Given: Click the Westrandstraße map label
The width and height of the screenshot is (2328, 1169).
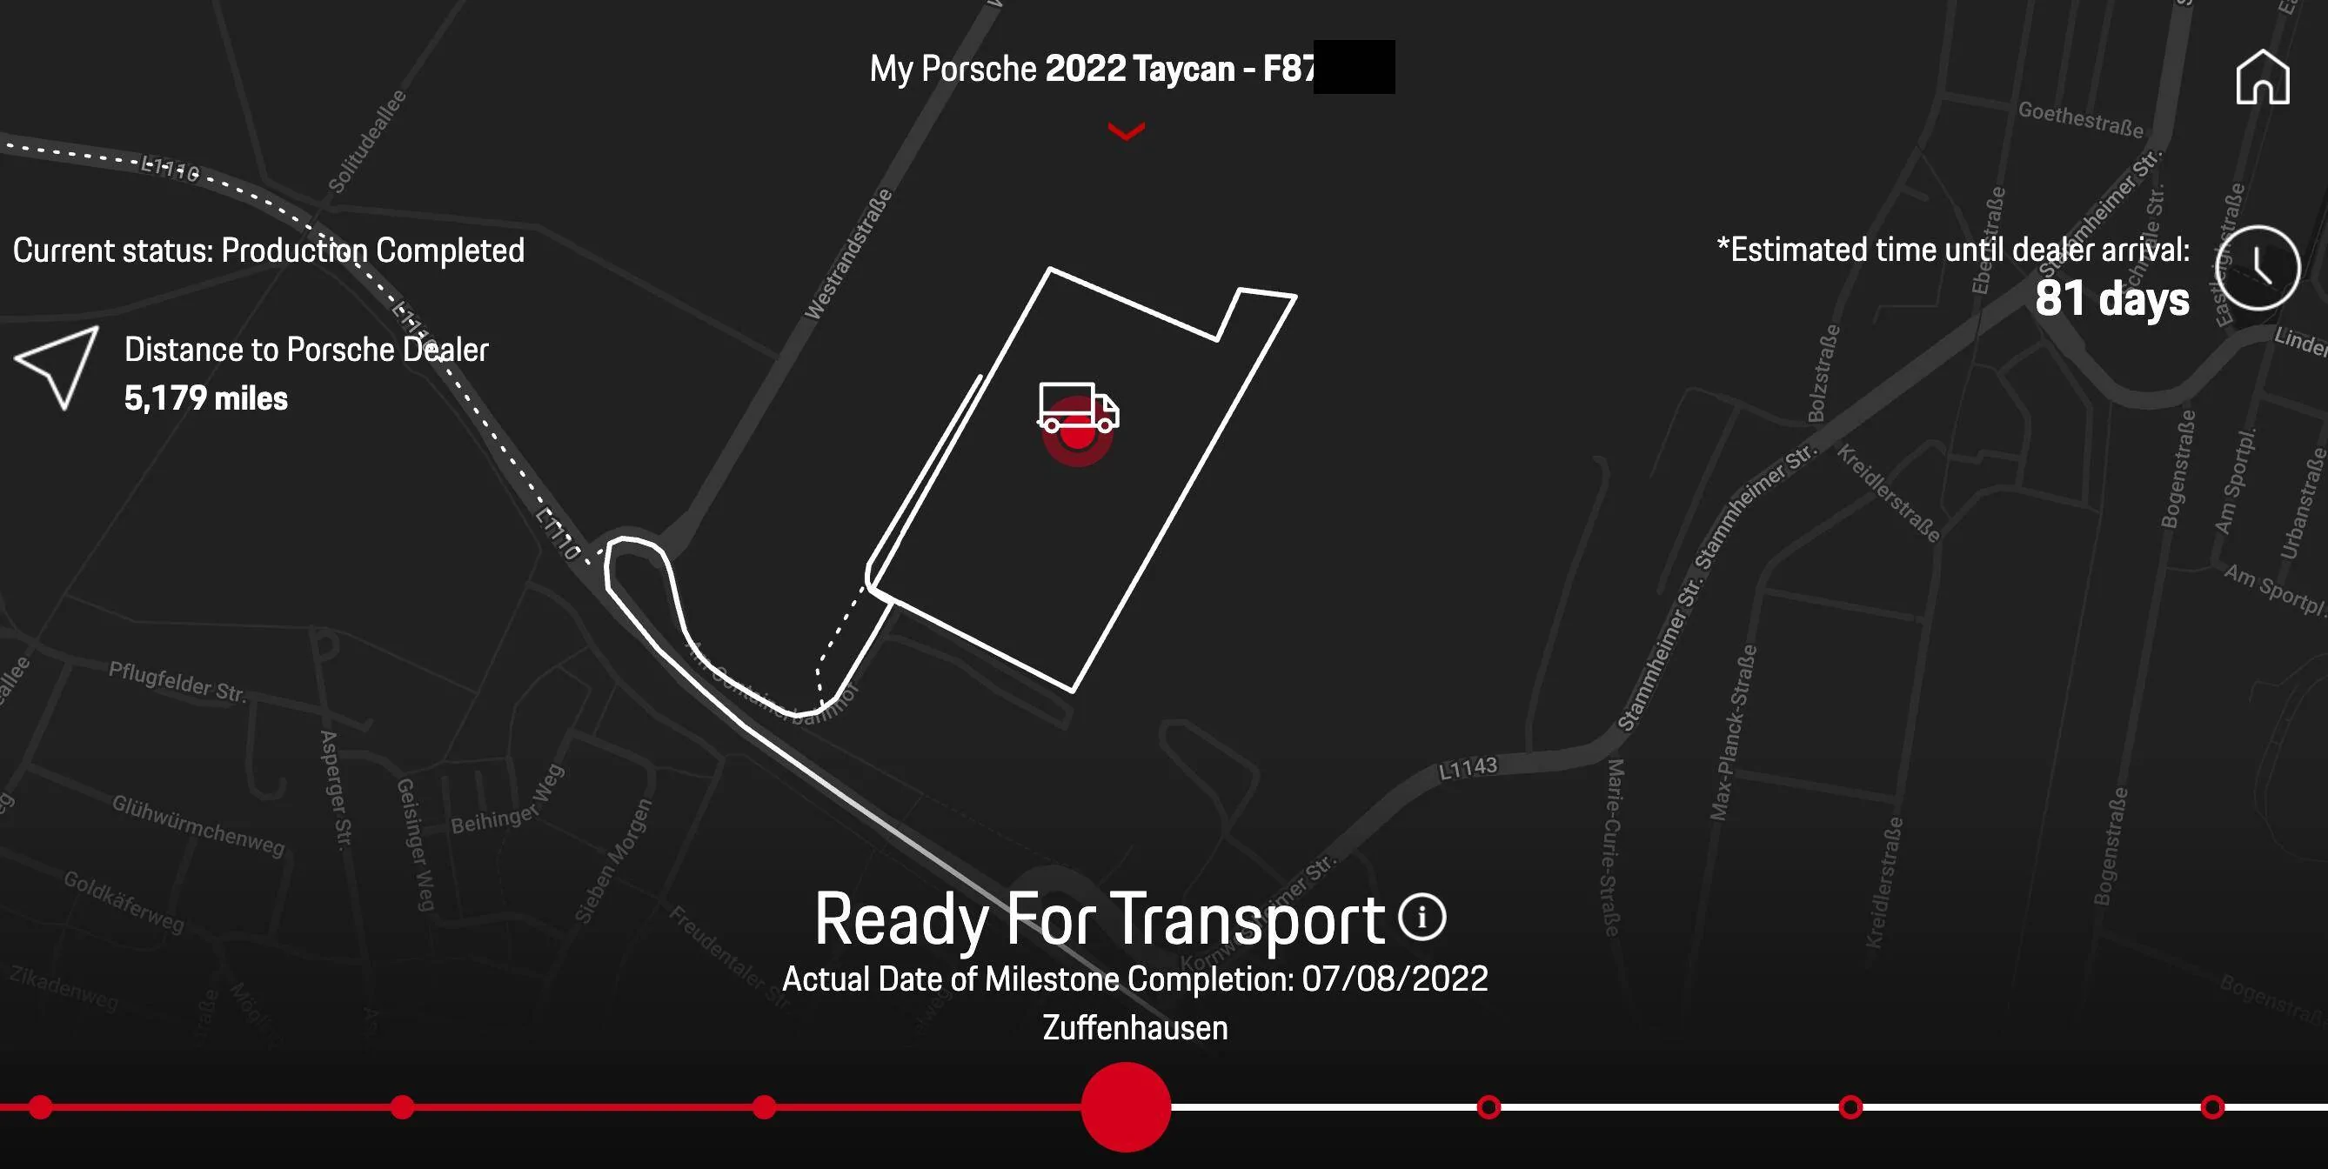Looking at the screenshot, I should [848, 254].
